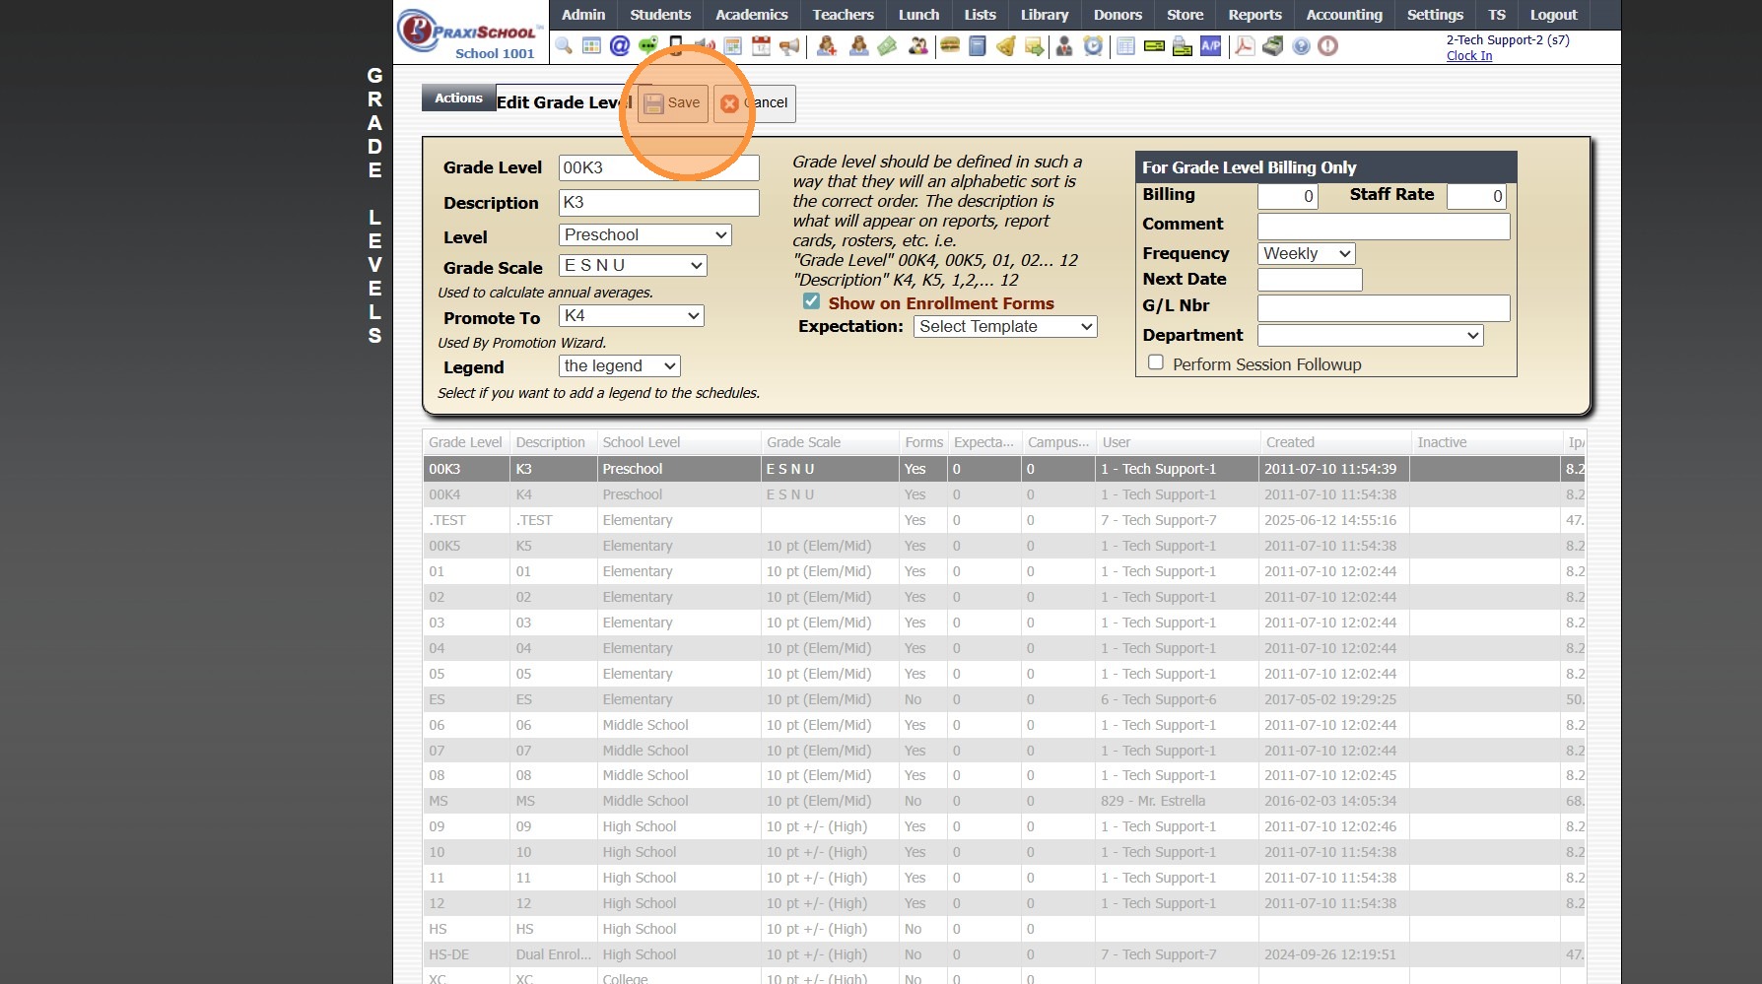The width and height of the screenshot is (1762, 984).
Task: Open the Reports menu
Action: click(1254, 15)
